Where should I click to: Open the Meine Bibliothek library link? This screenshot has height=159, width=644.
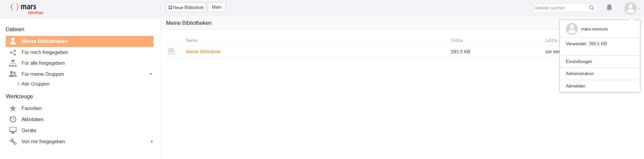point(203,52)
